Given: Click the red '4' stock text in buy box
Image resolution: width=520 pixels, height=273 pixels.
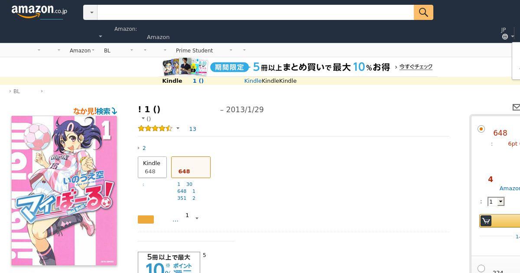Looking at the screenshot, I should click(x=491, y=179).
